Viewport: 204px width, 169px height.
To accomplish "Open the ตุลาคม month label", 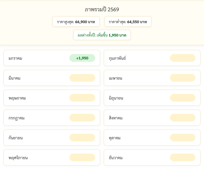I will click(115, 138).
